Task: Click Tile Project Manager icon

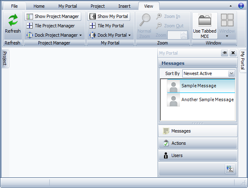Action: [30, 26]
